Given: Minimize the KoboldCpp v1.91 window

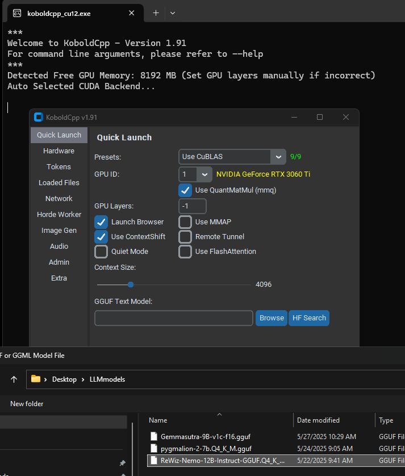Looking at the screenshot, I should pyautogui.click(x=294, y=117).
